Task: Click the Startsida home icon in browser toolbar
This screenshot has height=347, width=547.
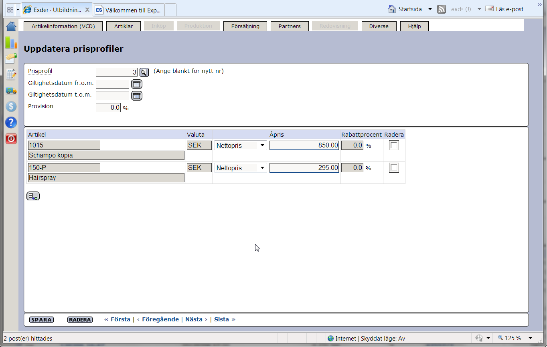Action: click(392, 9)
